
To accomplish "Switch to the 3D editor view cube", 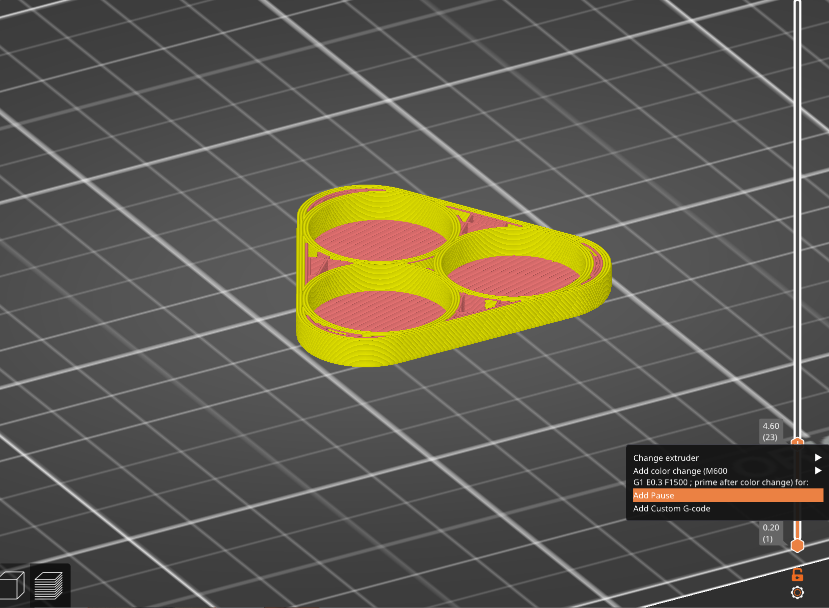I will coord(12,585).
